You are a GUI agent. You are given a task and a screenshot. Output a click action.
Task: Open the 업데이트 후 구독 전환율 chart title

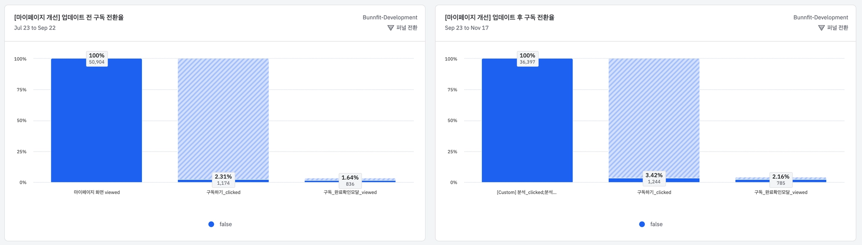coord(500,17)
